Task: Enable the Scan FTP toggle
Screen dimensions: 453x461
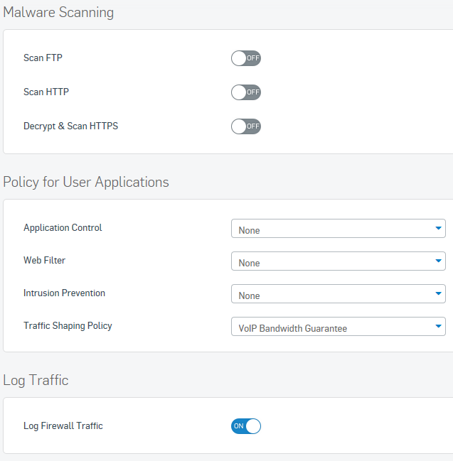Action: pos(246,58)
